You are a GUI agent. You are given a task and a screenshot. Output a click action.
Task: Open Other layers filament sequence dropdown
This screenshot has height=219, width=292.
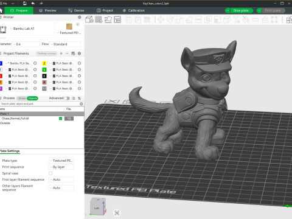(61, 188)
